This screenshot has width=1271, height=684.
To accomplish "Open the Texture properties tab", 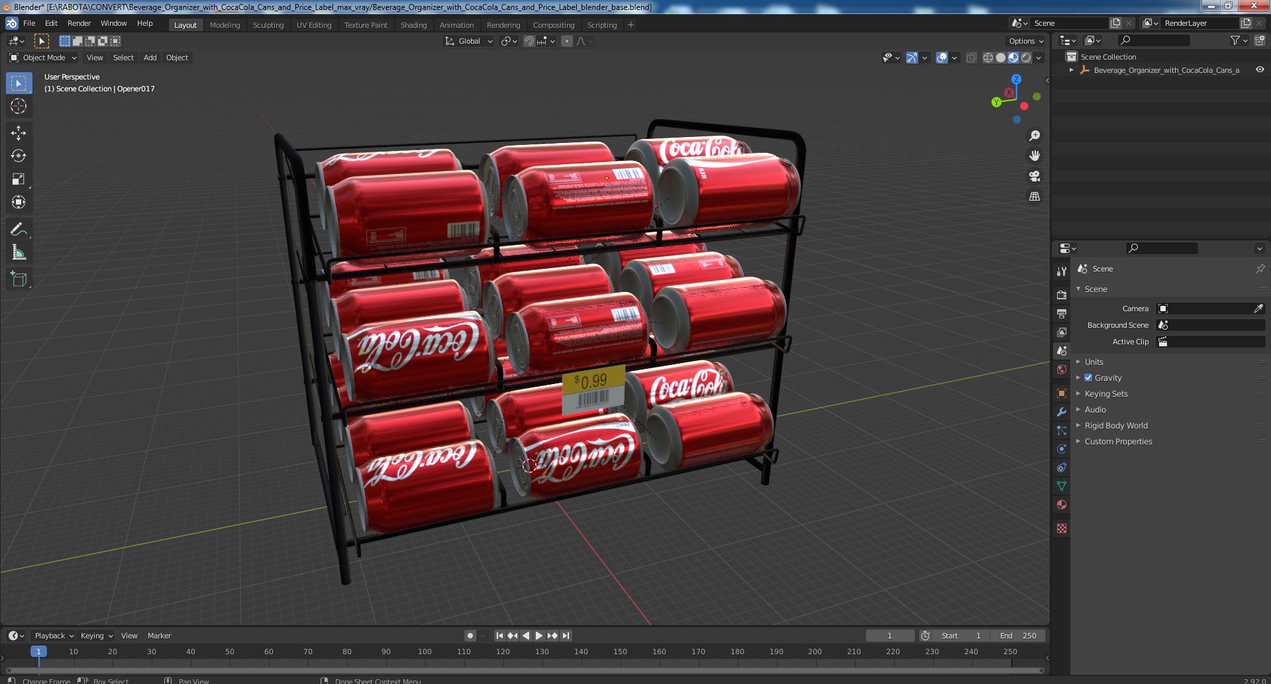I will [x=1062, y=528].
